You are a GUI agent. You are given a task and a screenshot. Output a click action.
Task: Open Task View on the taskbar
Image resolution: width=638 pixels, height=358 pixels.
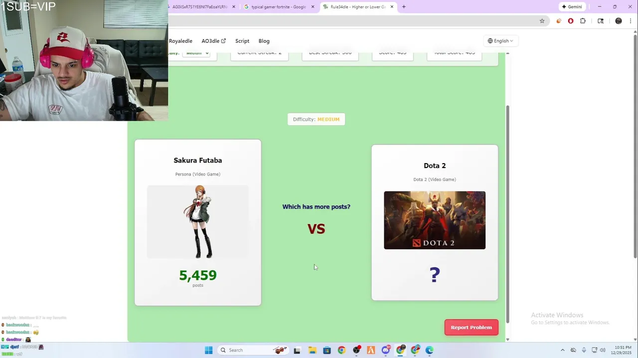pyautogui.click(x=297, y=350)
